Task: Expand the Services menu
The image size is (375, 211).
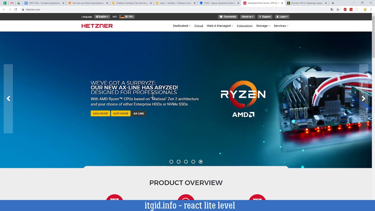Action: (281, 26)
